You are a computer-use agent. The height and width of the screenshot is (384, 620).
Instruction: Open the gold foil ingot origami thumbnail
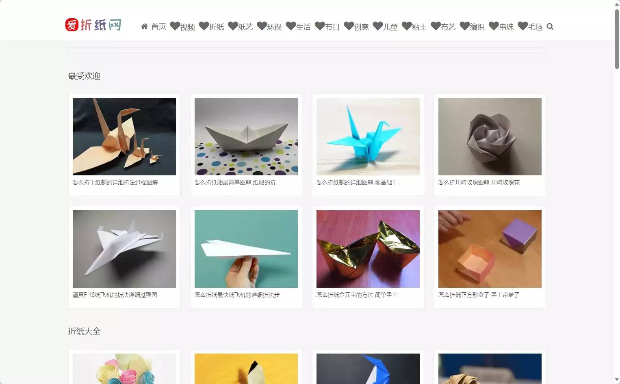click(368, 249)
